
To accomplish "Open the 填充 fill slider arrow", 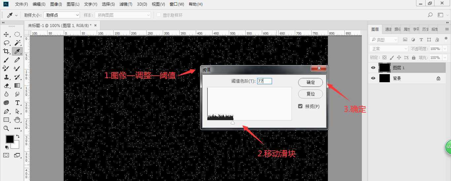I will coord(445,58).
